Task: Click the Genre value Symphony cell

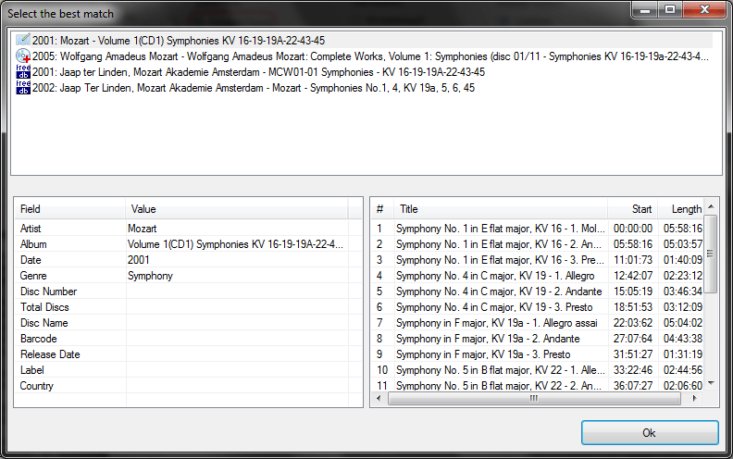Action: click(237, 276)
